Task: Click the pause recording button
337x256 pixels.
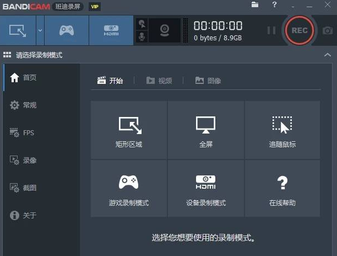Action: point(271,30)
